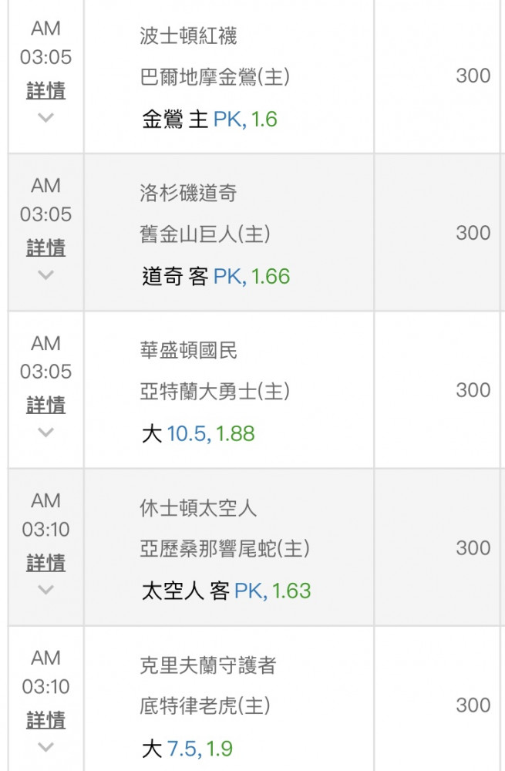This screenshot has width=505, height=771.
Task: Click team name 巴爾地摩金鶯(主)
Action: pos(215,77)
